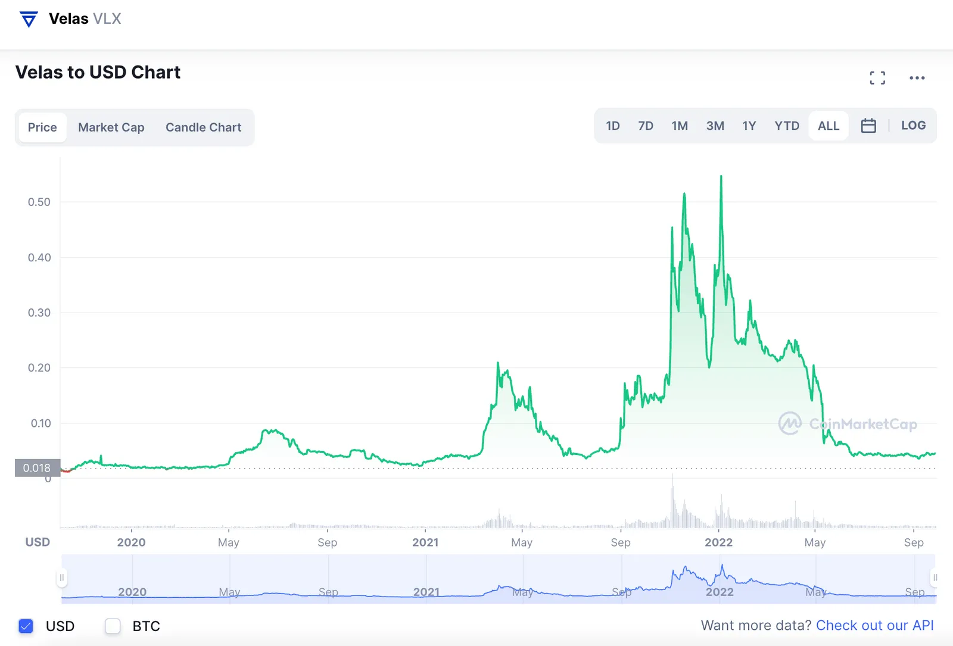The width and height of the screenshot is (953, 646).
Task: Click the 2020 label on the x-axis
Action: (131, 542)
